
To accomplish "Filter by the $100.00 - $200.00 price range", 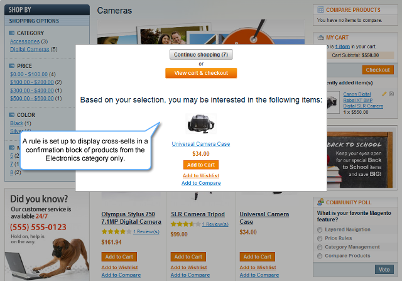I will [x=32, y=82].
